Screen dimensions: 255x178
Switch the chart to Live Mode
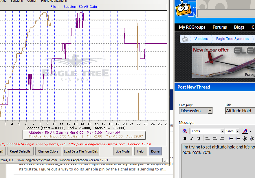click(x=122, y=151)
